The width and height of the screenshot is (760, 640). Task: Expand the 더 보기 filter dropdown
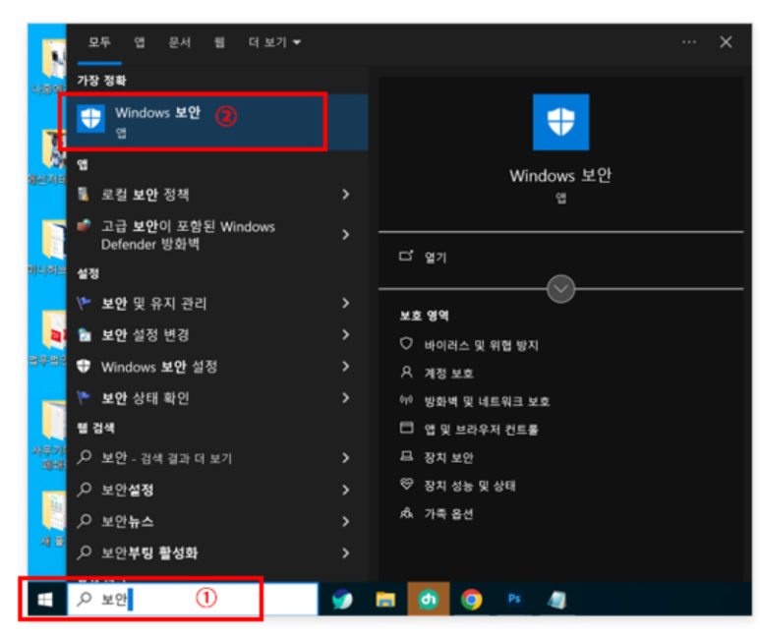274,42
